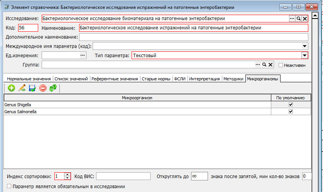Expand Международное имя параметра dropdown

click(x=304, y=46)
